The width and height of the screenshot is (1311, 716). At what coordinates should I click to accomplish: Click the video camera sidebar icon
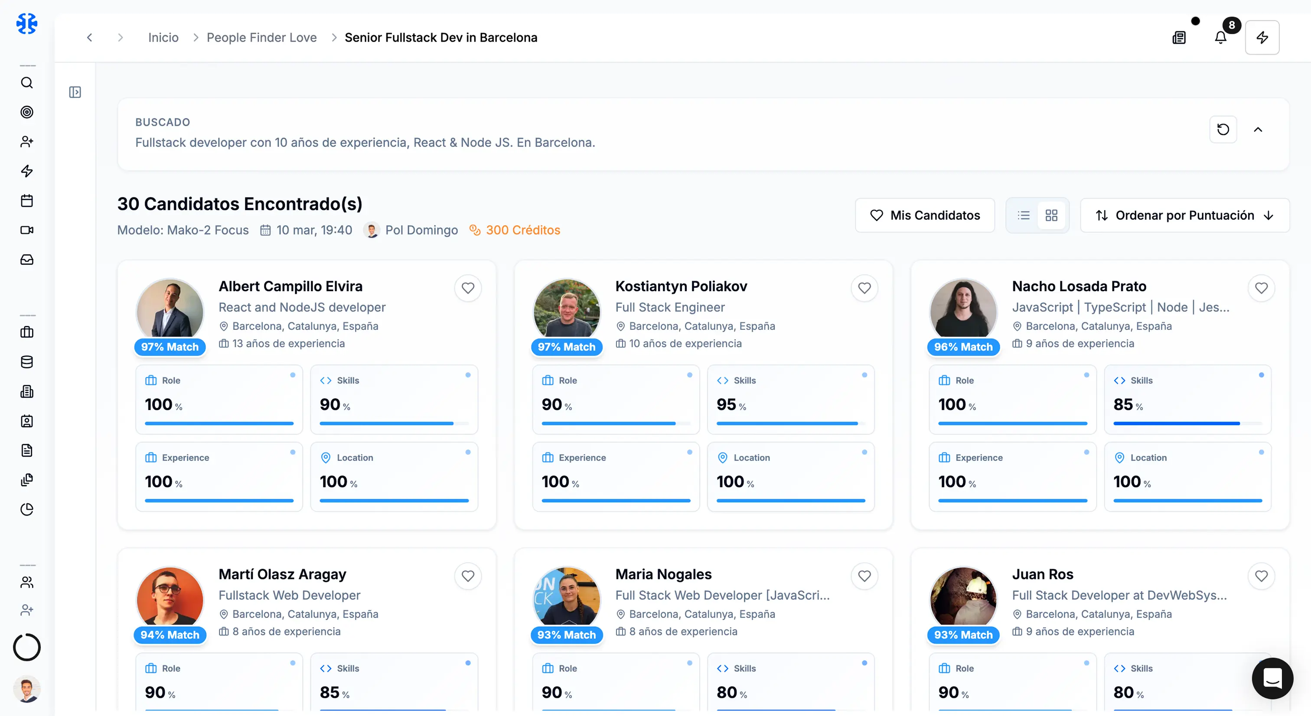(x=26, y=230)
